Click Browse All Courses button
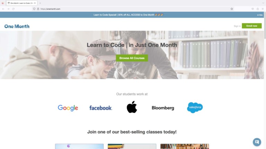 point(132,58)
